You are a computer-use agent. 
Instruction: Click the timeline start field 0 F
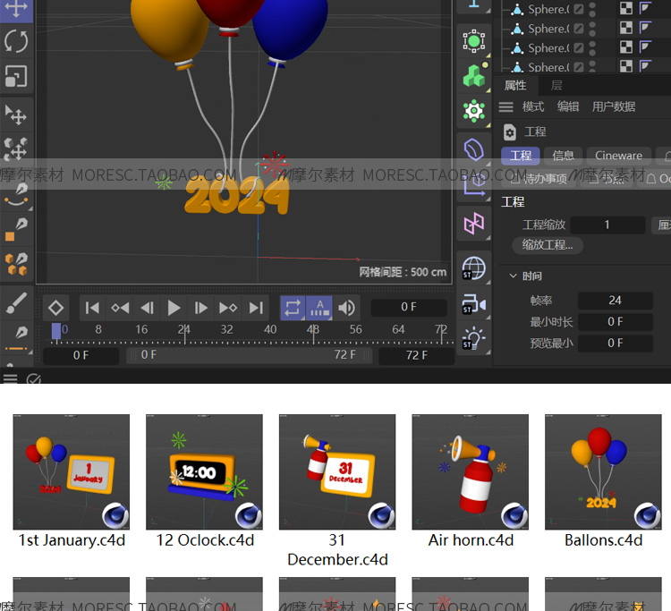(81, 355)
